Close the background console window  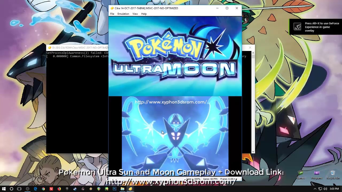tap(250, 48)
